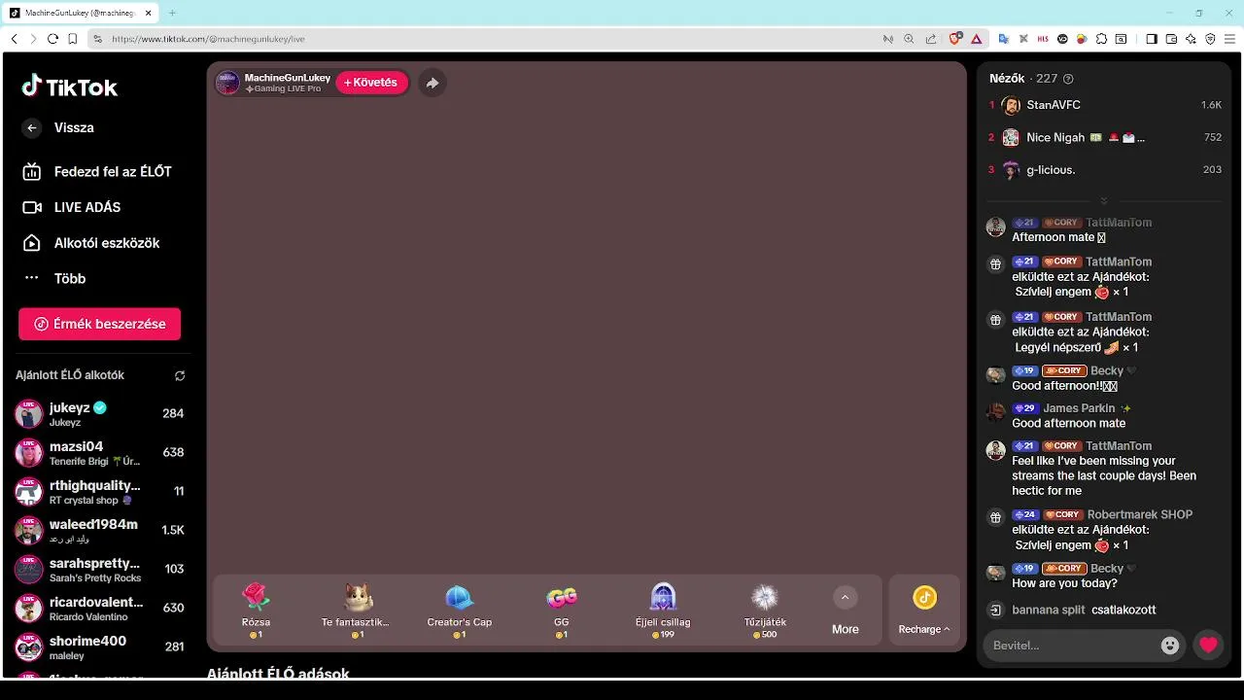Go back with Vissza arrow
The width and height of the screenshot is (1244, 700).
pos(32,127)
